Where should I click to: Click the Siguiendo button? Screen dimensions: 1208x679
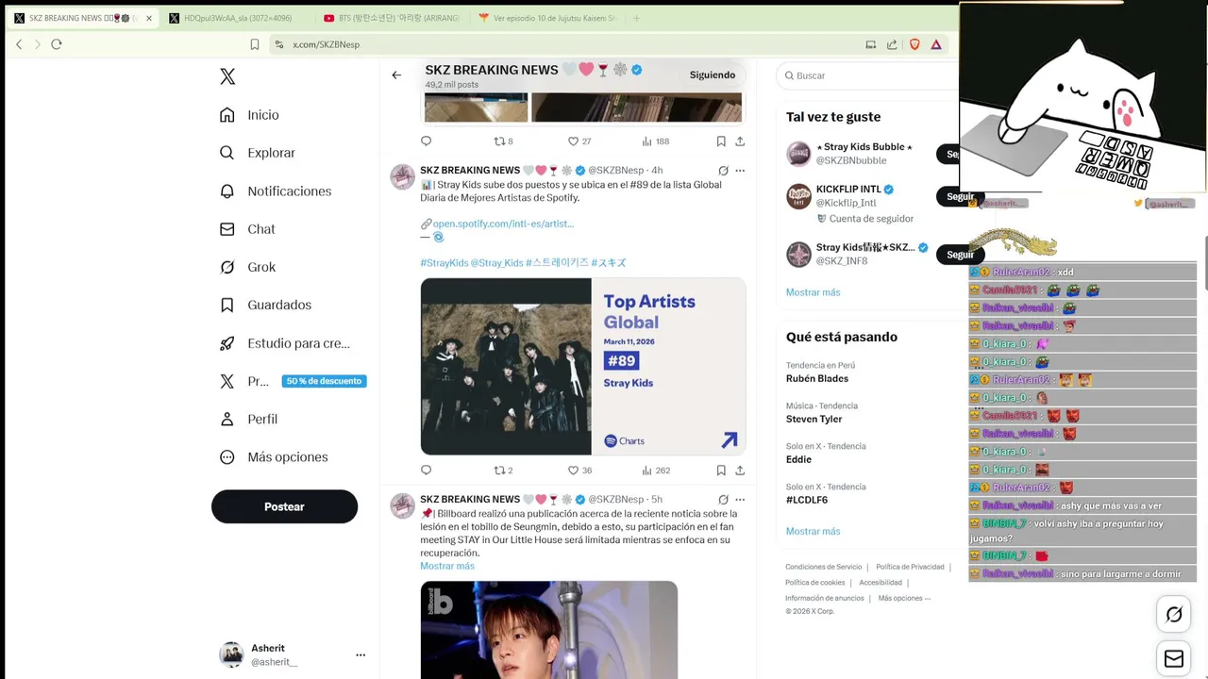713,75
